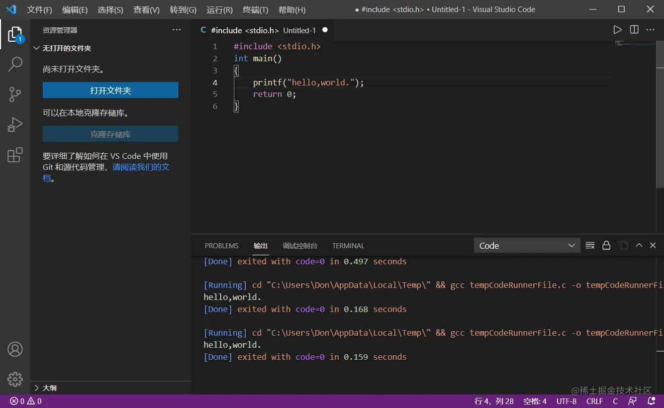The width and height of the screenshot is (664, 408).
Task: Open the Code output channel dropdown
Action: point(527,246)
